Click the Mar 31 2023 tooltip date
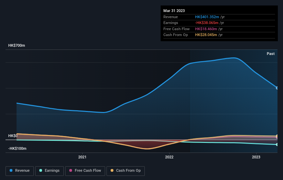This screenshot has height=180, width=283. pos(174,11)
